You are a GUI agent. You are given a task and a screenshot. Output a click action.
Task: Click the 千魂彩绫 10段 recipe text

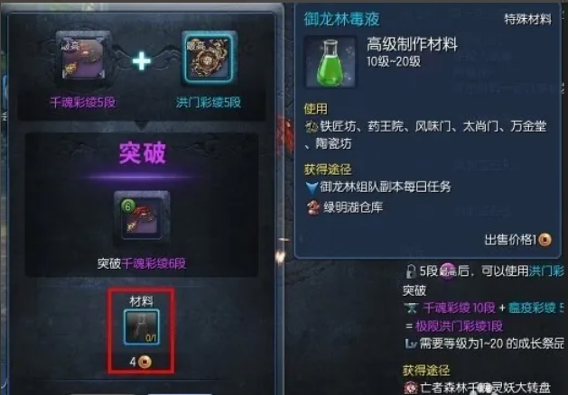[459, 308]
